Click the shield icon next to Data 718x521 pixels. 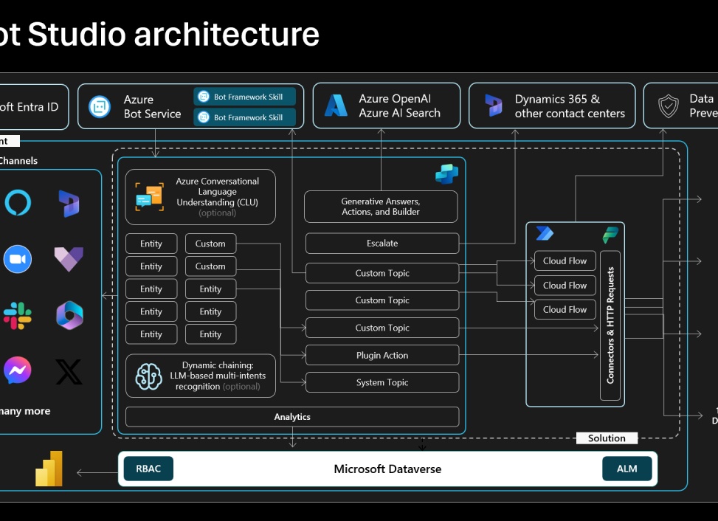click(668, 106)
